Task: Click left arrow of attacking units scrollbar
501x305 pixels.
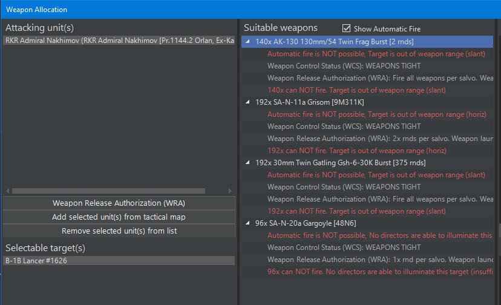Action: [7, 191]
